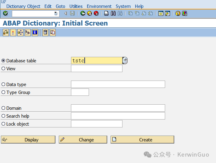The width and height of the screenshot is (216, 163).
Task: Click the Copy object icon
Action: [x=53, y=33]
